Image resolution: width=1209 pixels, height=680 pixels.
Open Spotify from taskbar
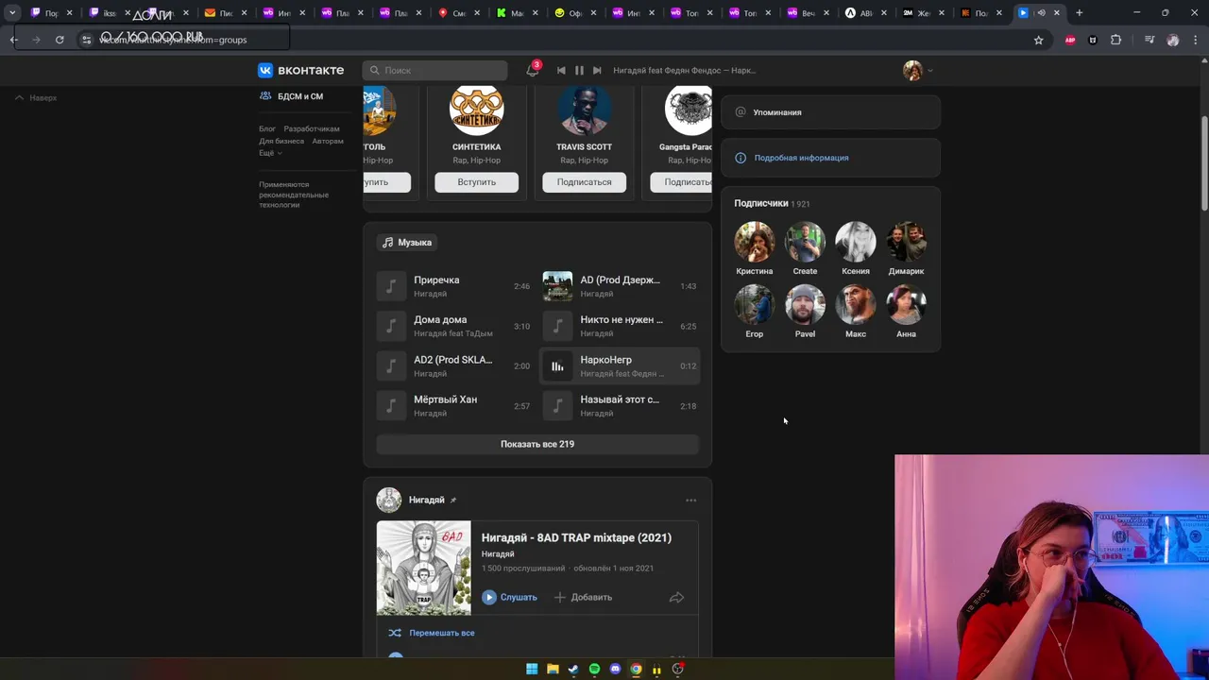(594, 669)
